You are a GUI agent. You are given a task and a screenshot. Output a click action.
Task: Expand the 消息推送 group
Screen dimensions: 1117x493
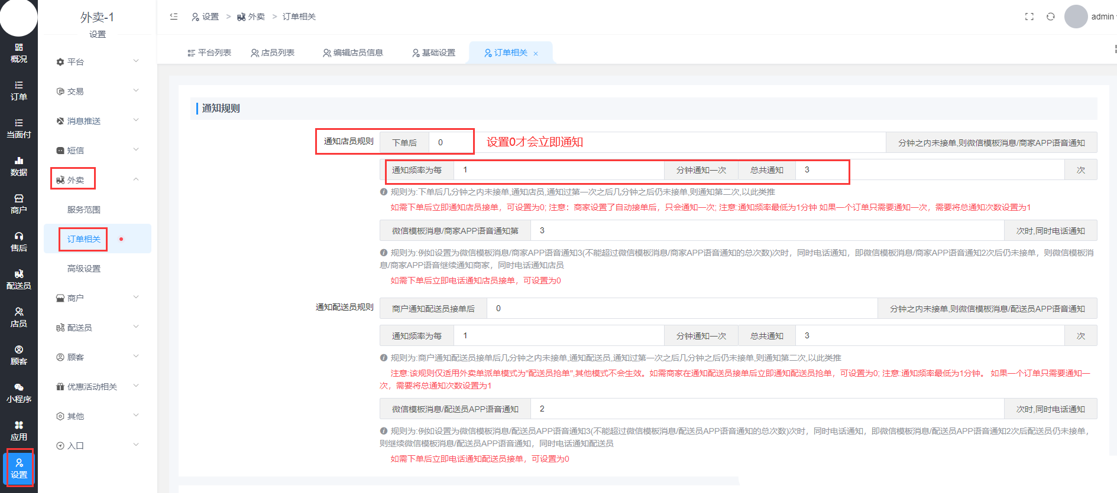(x=98, y=120)
